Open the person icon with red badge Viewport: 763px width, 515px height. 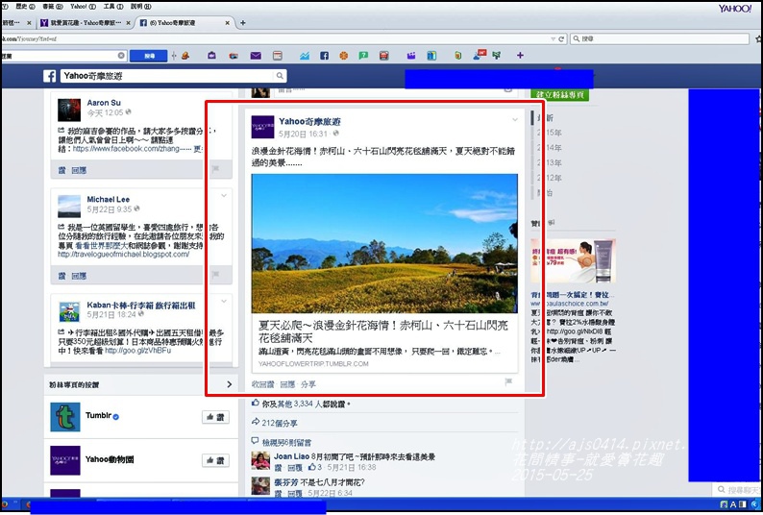[x=480, y=55]
